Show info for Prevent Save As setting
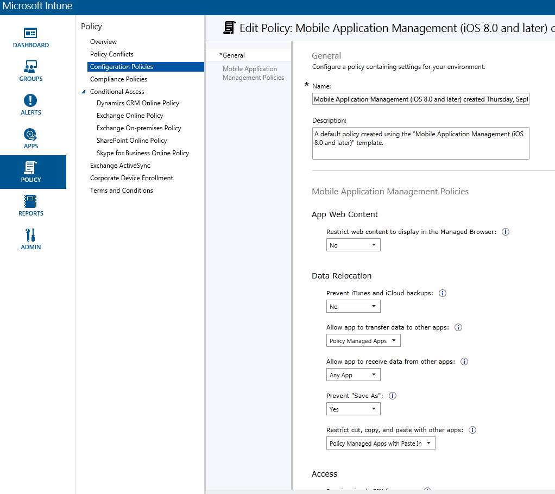 tap(393, 396)
